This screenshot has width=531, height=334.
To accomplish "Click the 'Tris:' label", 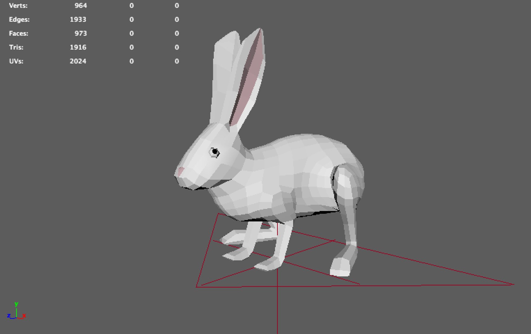I will point(16,47).
